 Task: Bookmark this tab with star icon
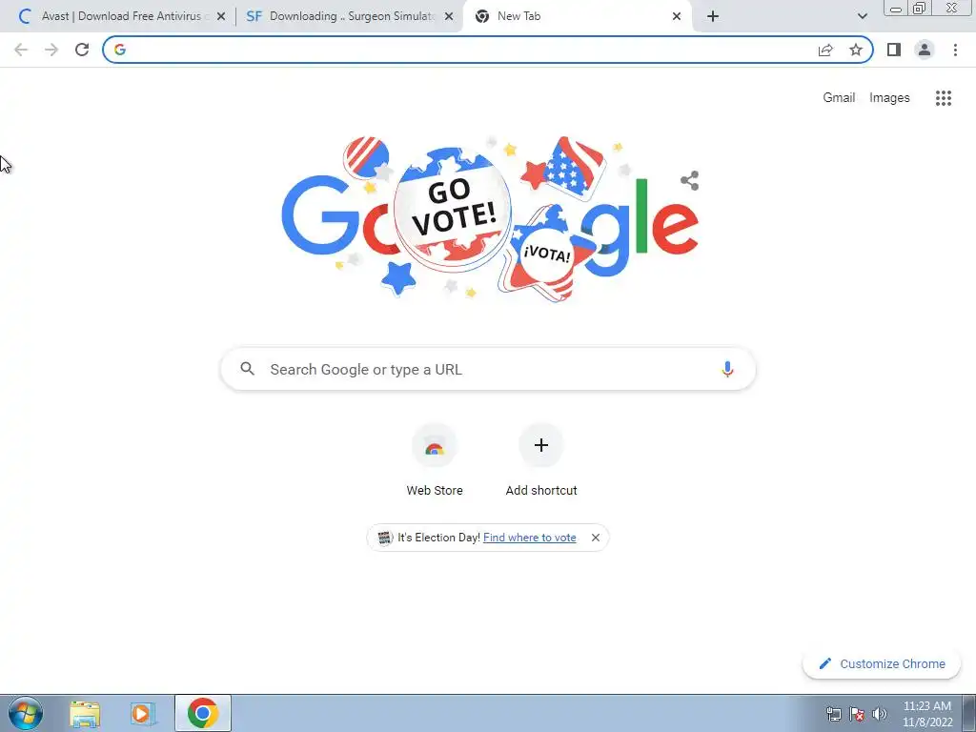(856, 50)
